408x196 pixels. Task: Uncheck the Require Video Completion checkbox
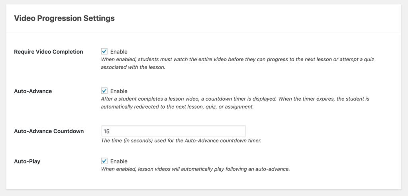[104, 51]
